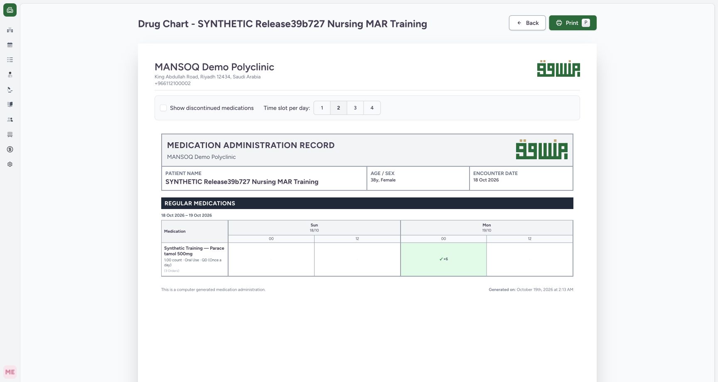Set time slot per day to 2

click(x=339, y=108)
